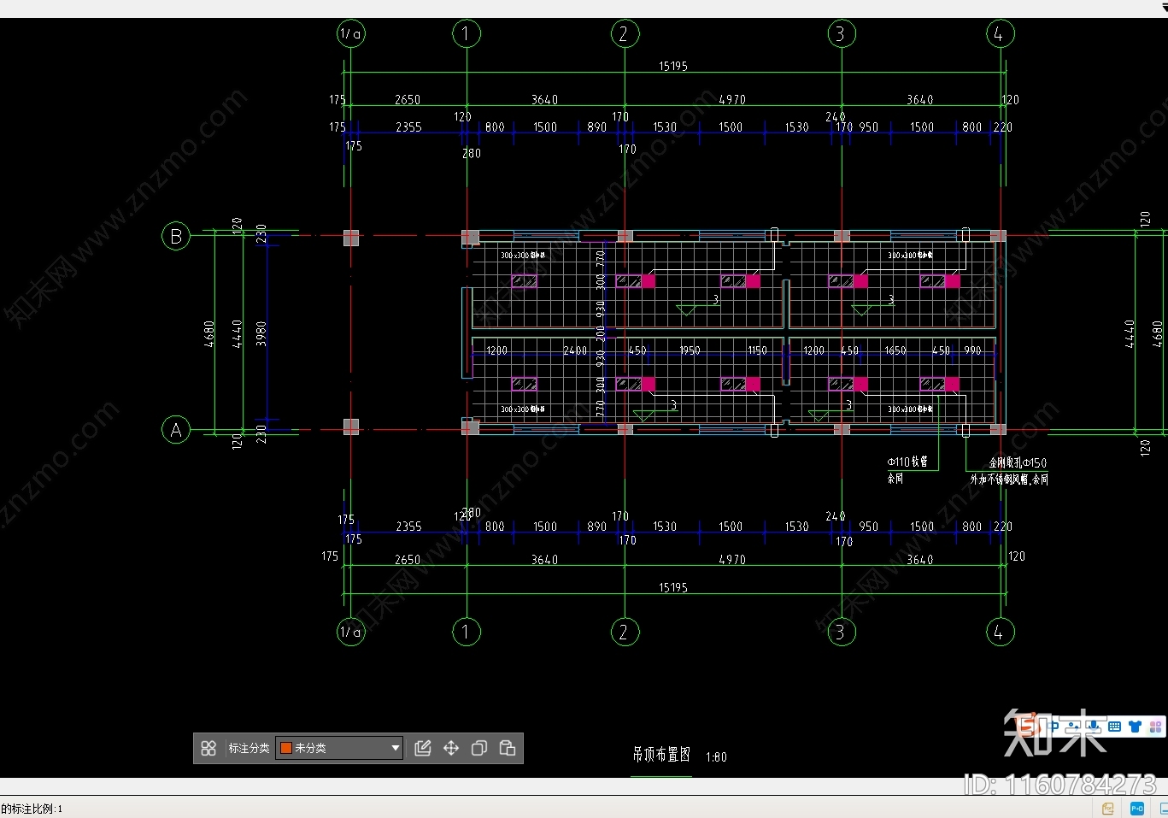Click the 吊顶布置图 drawing title
Image resolution: width=1168 pixels, height=818 pixels.
coord(661,755)
